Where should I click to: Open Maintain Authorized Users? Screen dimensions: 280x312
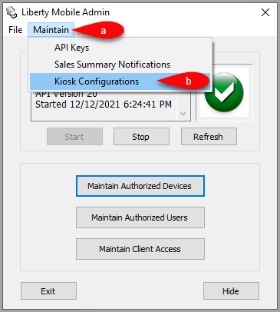coord(140,217)
